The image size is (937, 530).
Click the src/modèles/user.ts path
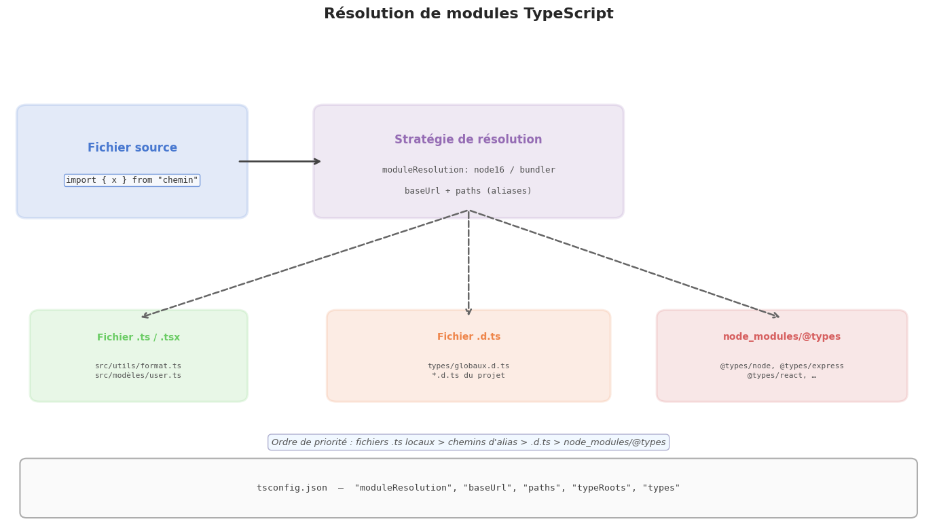point(139,376)
